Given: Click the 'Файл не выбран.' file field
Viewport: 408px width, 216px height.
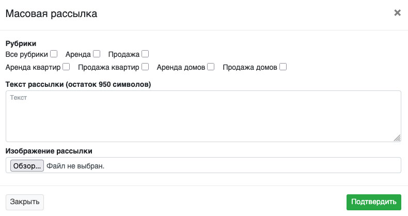Looking at the screenshot, I should click(x=75, y=166).
